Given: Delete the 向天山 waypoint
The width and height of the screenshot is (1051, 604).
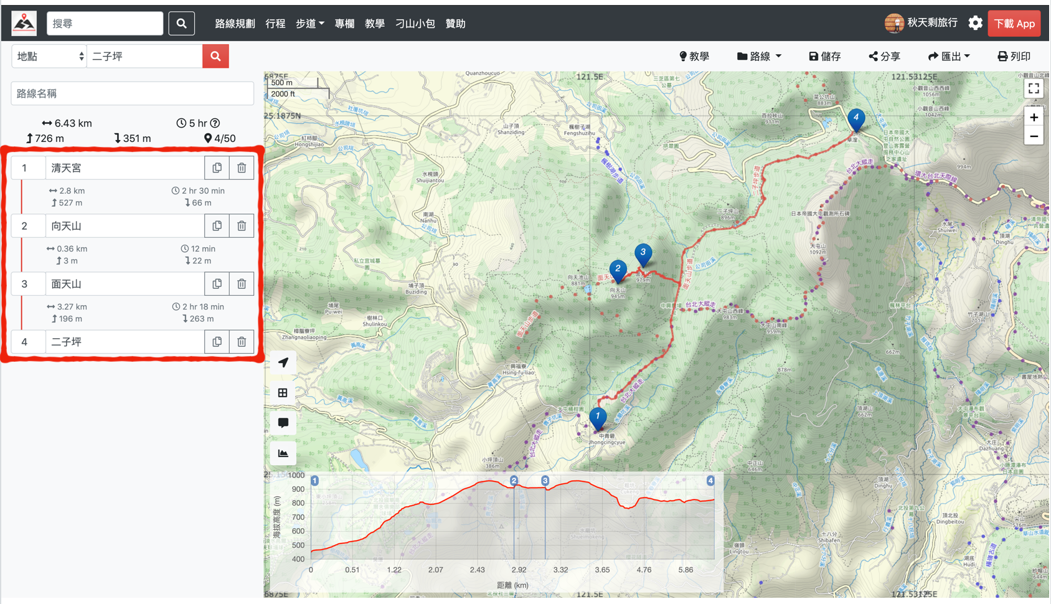Looking at the screenshot, I should 242,226.
